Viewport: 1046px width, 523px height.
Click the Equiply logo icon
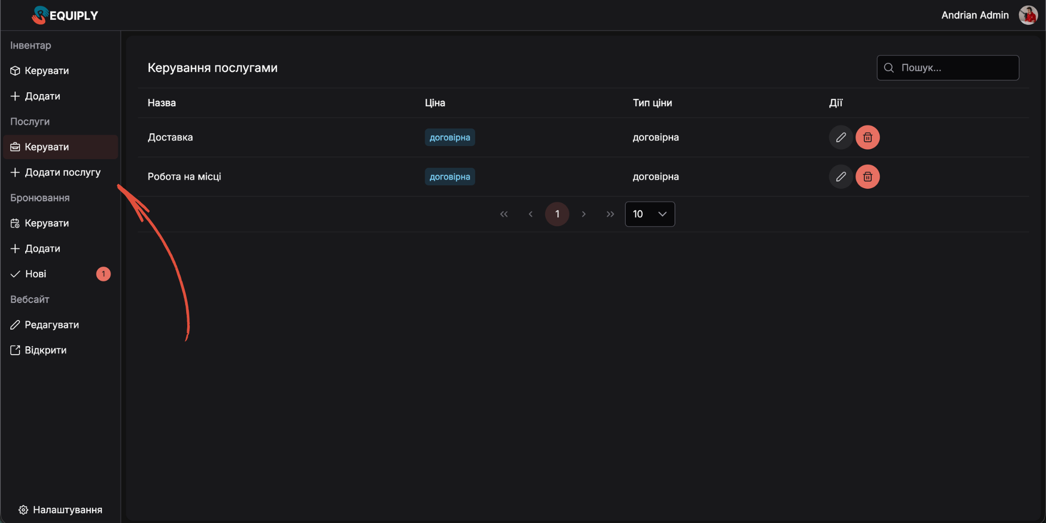[41, 15]
